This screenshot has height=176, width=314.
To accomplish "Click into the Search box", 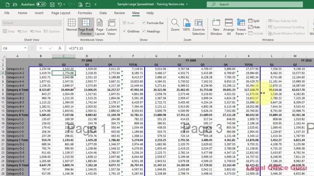I will (x=255, y=4).
